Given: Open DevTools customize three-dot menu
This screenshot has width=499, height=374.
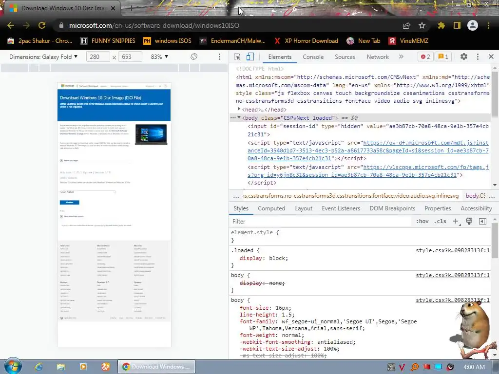Looking at the screenshot, I should click(478, 56).
